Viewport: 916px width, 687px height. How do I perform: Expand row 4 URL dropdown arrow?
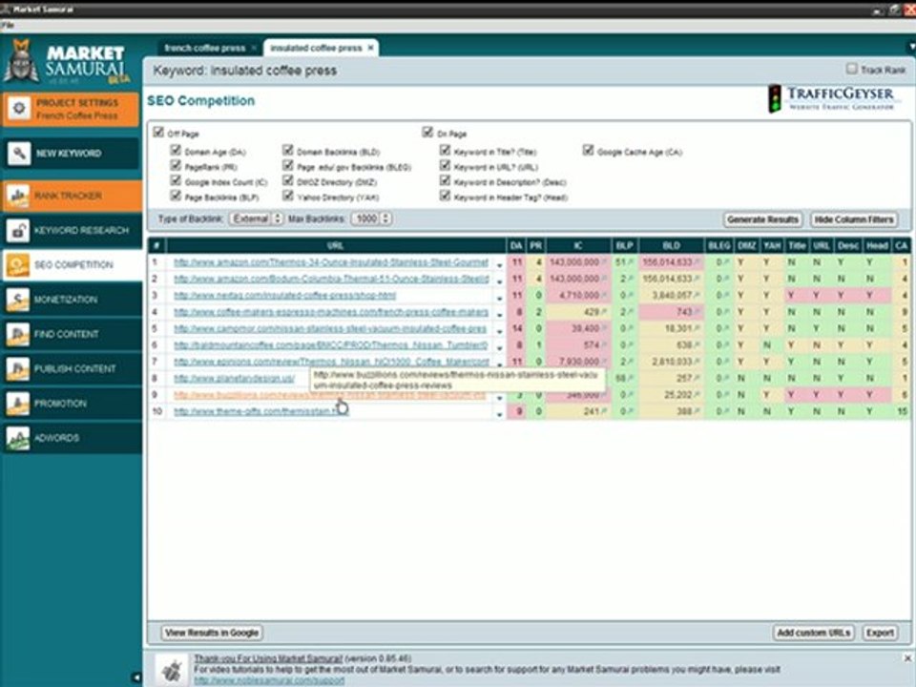[499, 314]
